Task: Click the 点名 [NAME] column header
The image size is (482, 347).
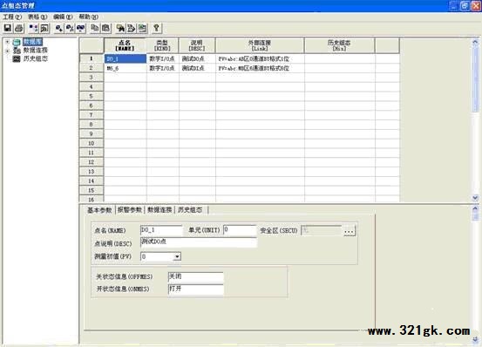Action: (x=125, y=45)
